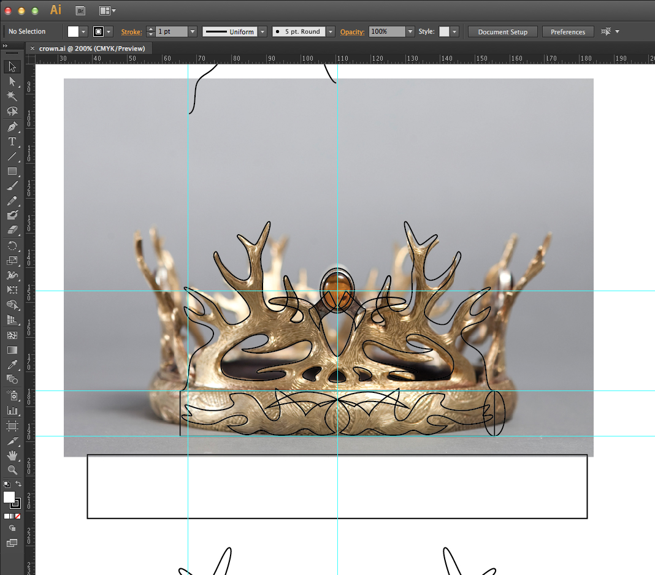Select the Scale tool
This screenshot has height=575, width=655.
pos(12,261)
